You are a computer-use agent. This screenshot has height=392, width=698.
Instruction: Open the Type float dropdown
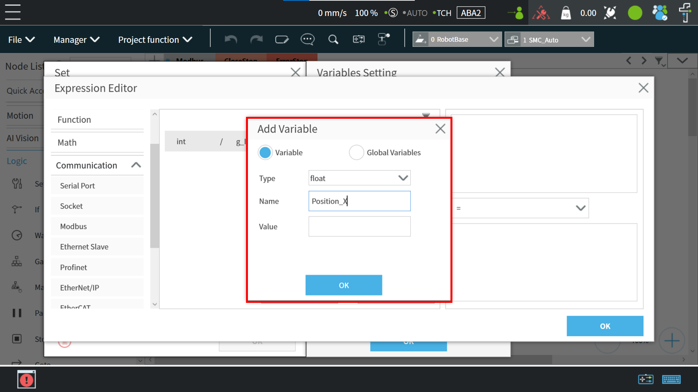point(359,178)
